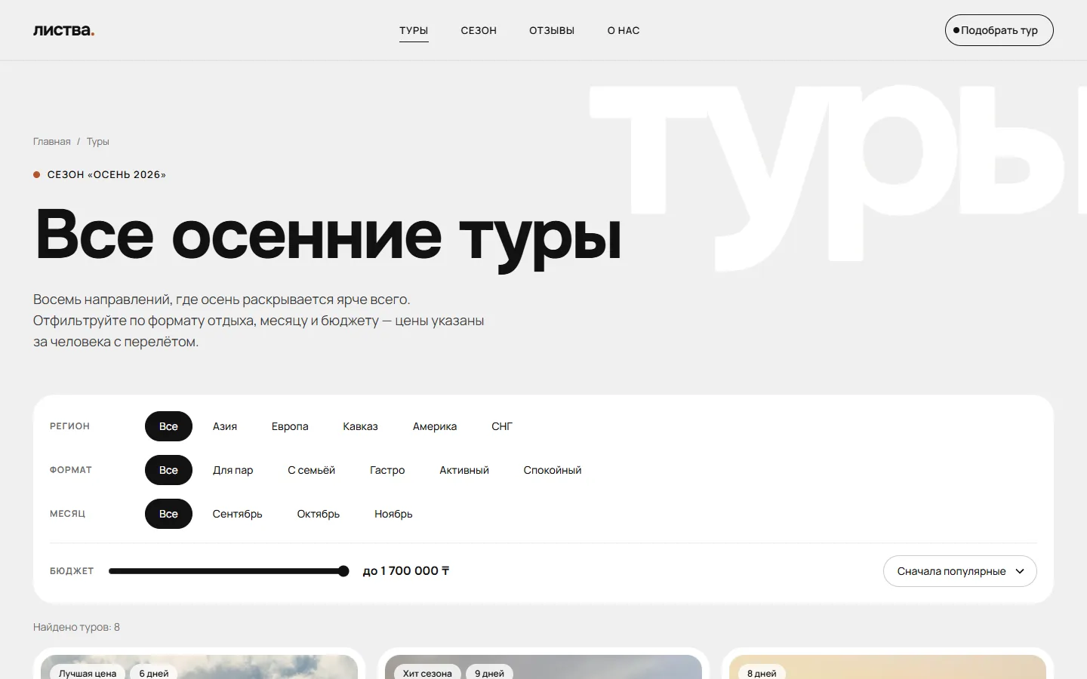Image resolution: width=1087 pixels, height=679 pixels.
Task: Open the Сначала популярные sort dropdown
Action: click(959, 571)
